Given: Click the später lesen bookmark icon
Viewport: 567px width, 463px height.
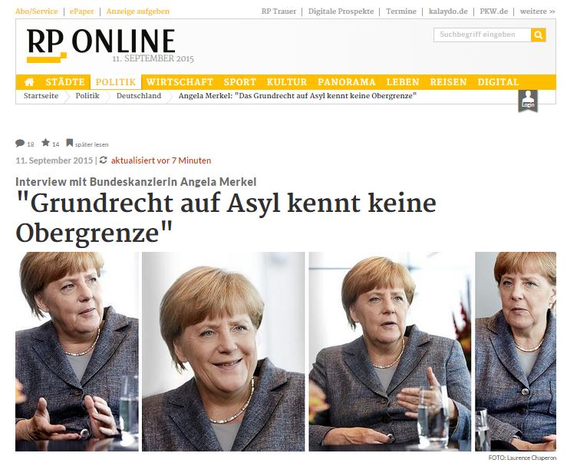Looking at the screenshot, I should click(69, 143).
